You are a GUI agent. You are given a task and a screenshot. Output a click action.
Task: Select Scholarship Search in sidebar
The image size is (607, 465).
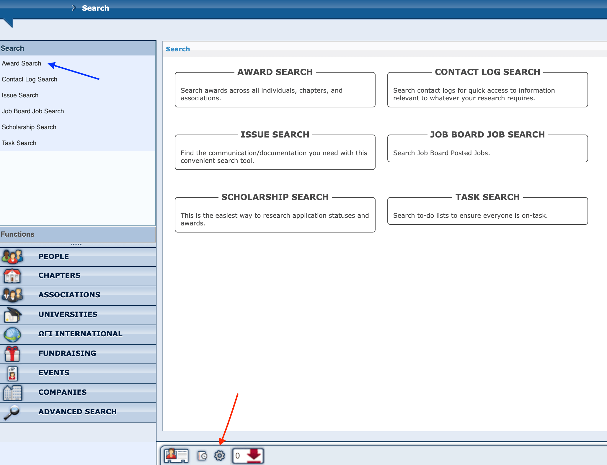point(29,127)
